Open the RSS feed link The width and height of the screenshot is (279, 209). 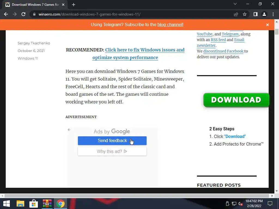[x=218, y=40]
